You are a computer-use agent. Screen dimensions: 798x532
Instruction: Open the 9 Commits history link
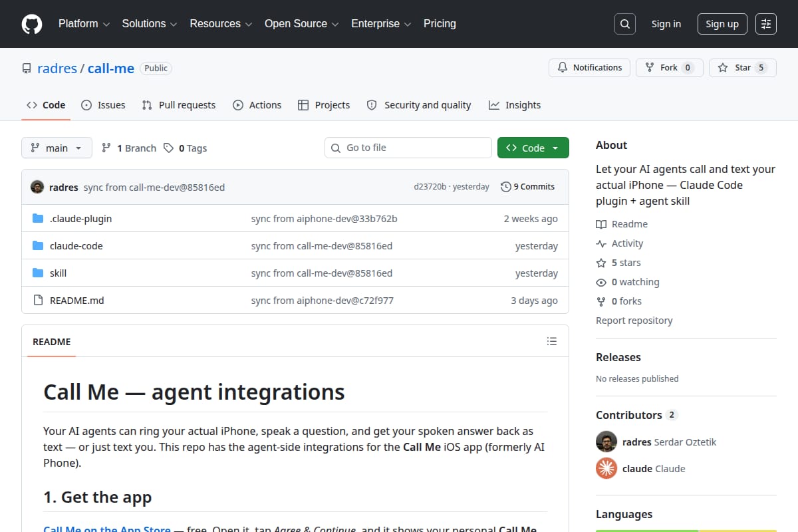(527, 187)
